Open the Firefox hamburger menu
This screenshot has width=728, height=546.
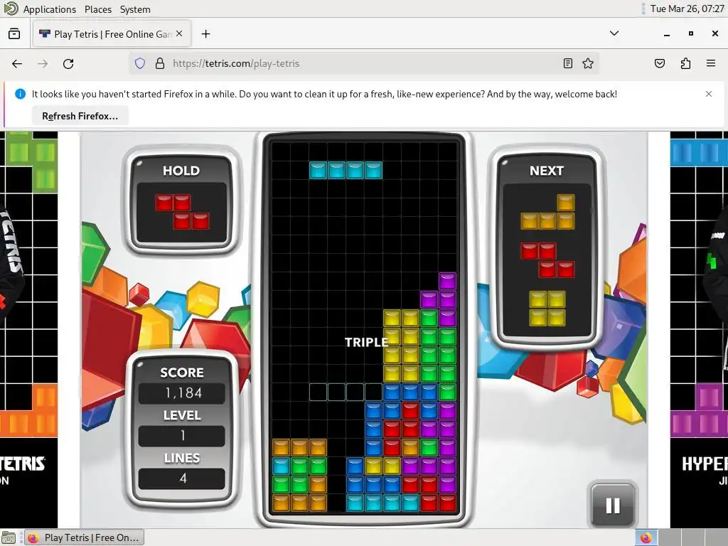[x=711, y=63]
